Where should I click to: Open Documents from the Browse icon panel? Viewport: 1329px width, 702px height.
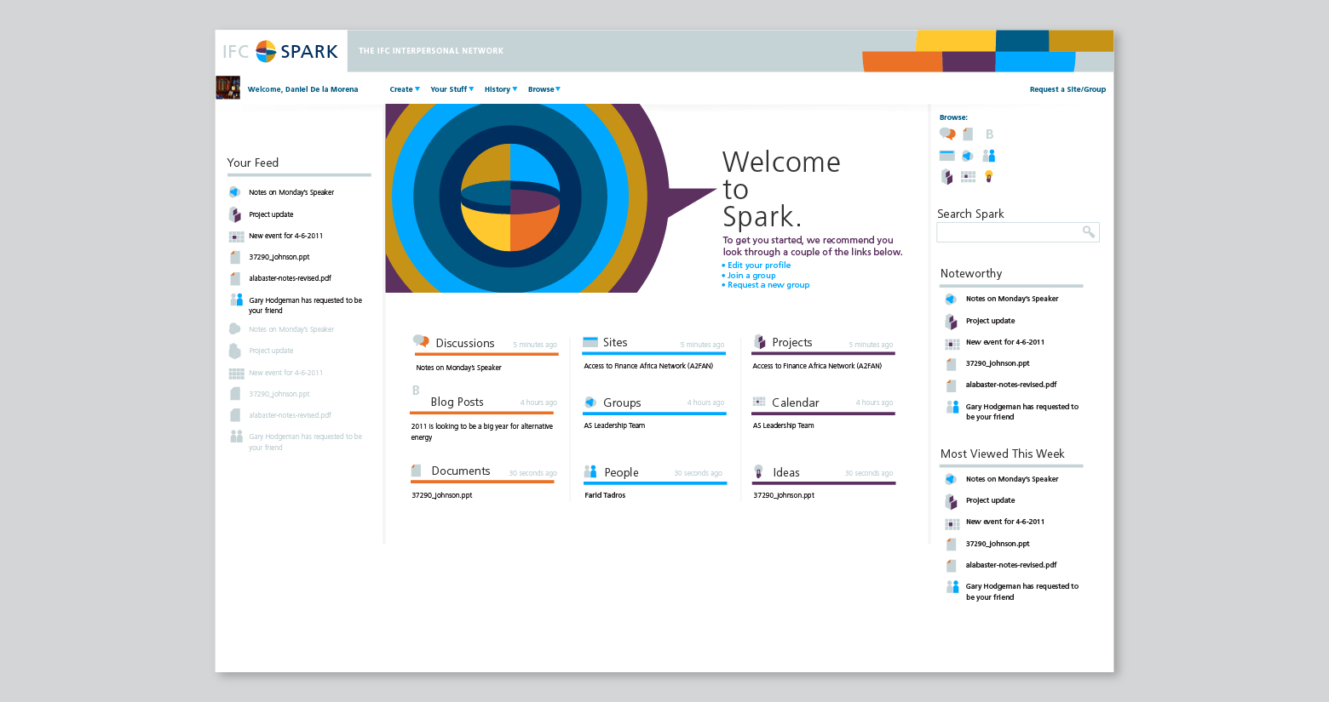pyautogui.click(x=968, y=134)
